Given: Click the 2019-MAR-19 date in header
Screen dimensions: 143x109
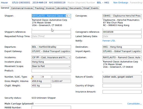Looking at the screenshot, I should 40,2.
